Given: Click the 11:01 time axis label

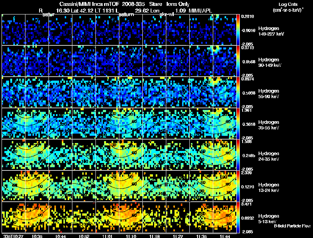Looking at the screenshot, I should (x=107, y=236).
